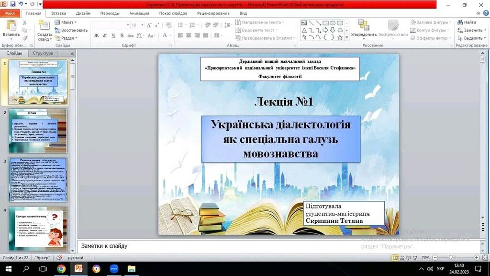Click the save icon in quick access toolbar
The height and width of the screenshot is (276, 490).
13,4
